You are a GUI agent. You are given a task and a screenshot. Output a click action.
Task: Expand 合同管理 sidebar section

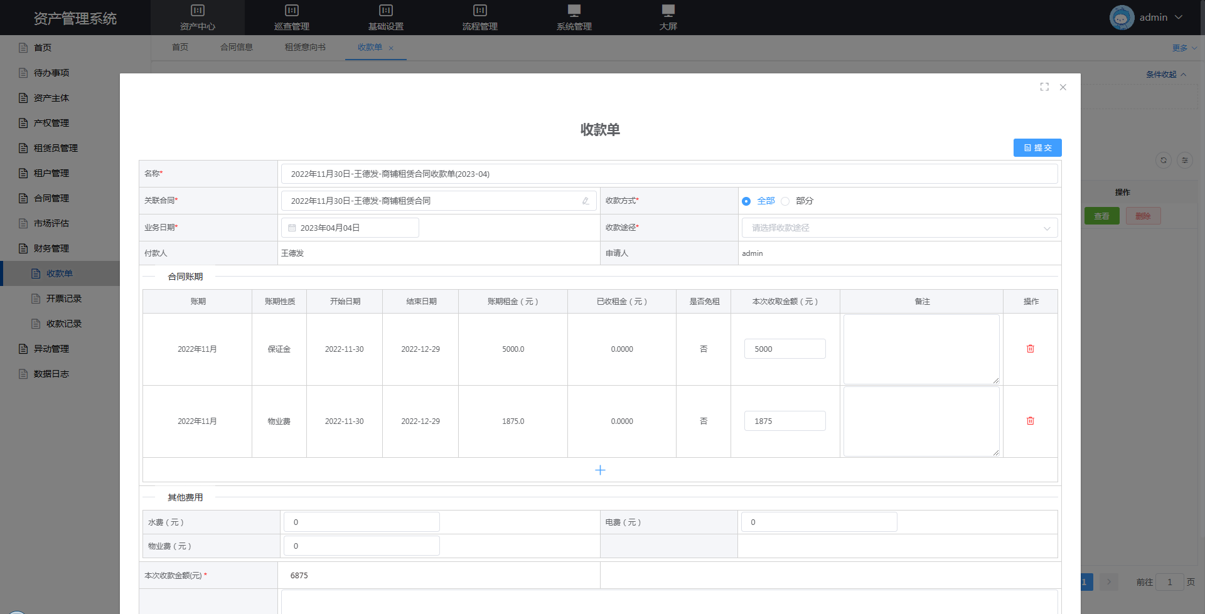(51, 198)
